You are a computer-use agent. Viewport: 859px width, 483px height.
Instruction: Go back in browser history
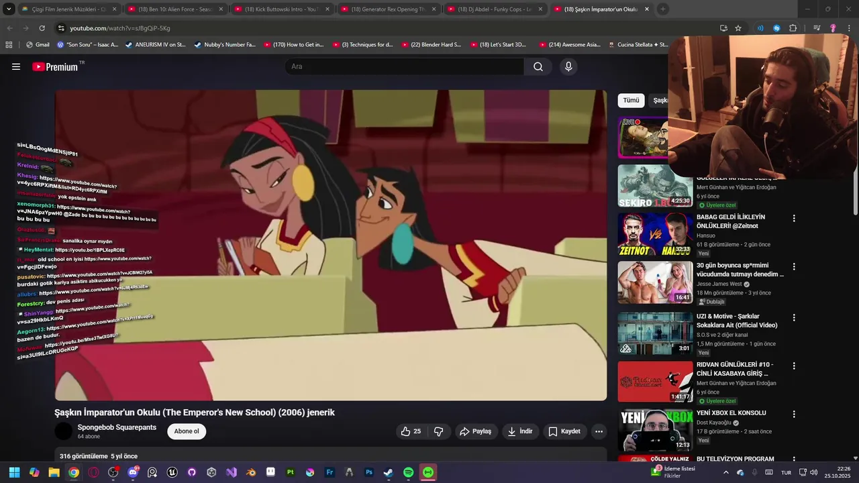[9, 28]
